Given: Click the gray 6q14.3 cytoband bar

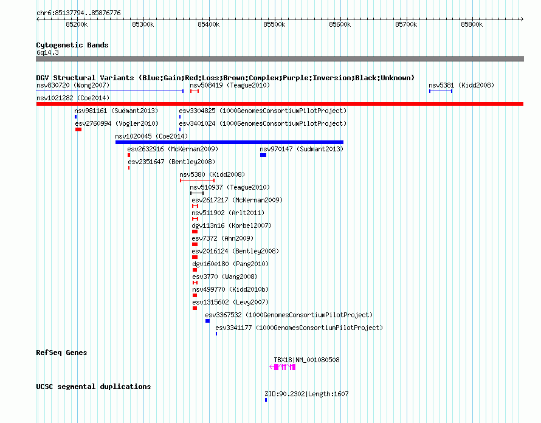Looking at the screenshot, I should click(x=280, y=59).
